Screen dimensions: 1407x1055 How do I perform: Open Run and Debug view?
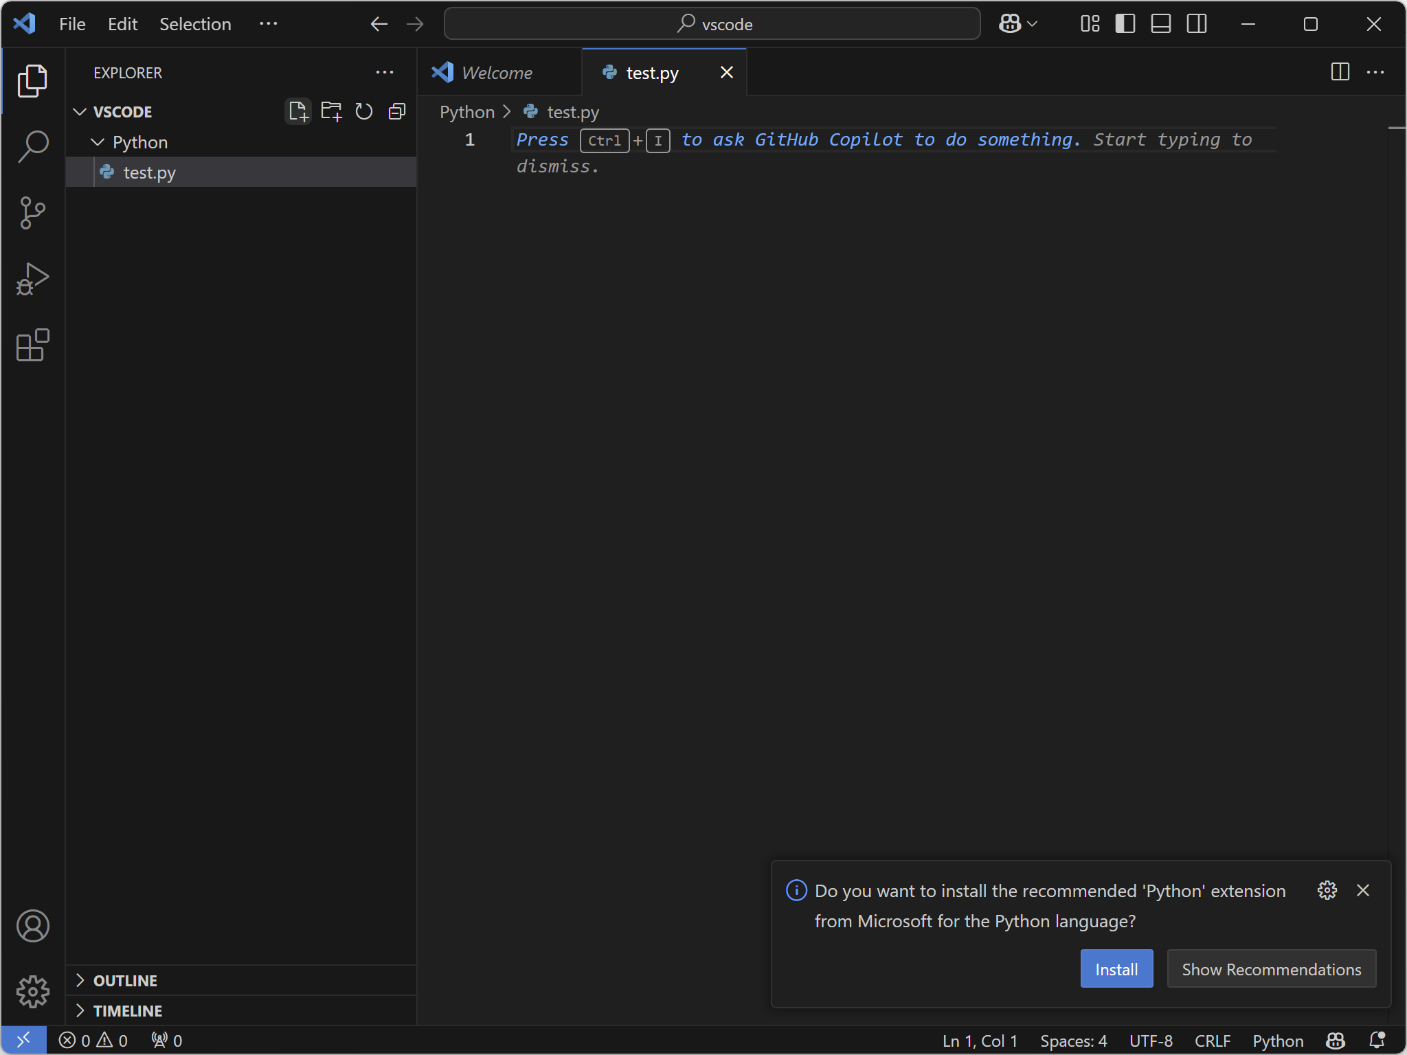point(32,279)
